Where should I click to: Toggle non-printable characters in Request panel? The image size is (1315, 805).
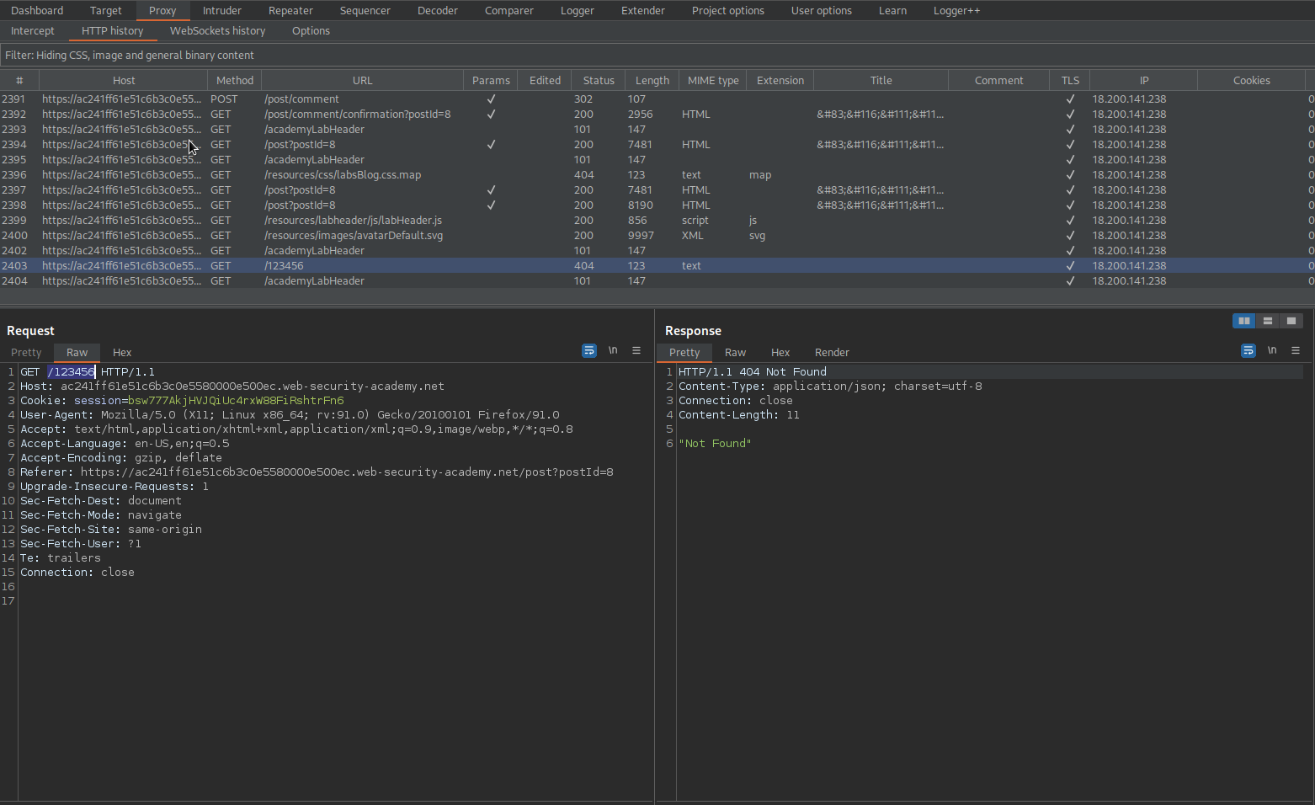click(x=613, y=350)
